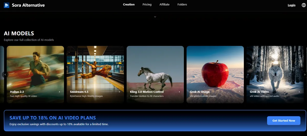The image size is (307, 136).
Task: Open the Folders page
Action: 182,5
